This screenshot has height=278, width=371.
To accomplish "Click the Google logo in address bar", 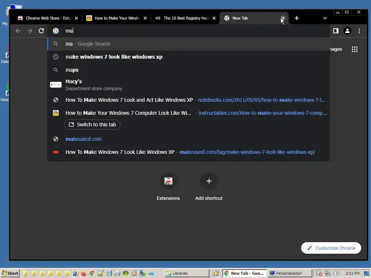I will point(55,31).
